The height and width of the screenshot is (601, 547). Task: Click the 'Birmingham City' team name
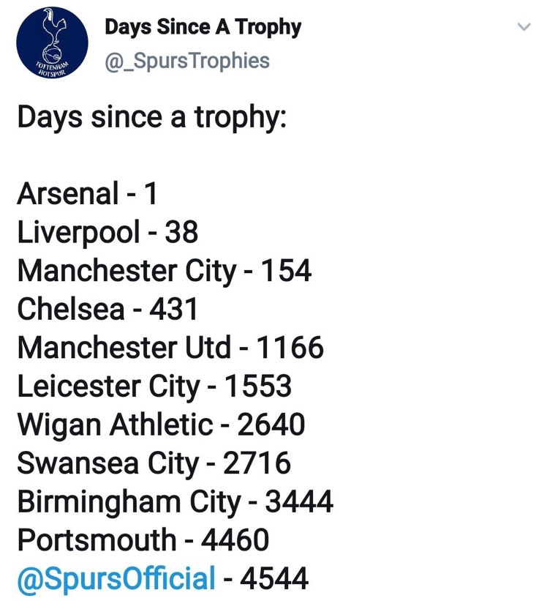point(129,501)
